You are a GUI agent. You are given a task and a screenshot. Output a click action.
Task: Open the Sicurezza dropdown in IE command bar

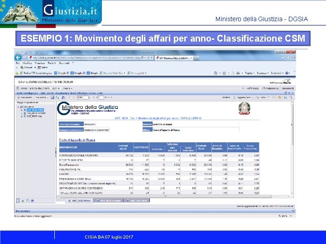(x=263, y=73)
